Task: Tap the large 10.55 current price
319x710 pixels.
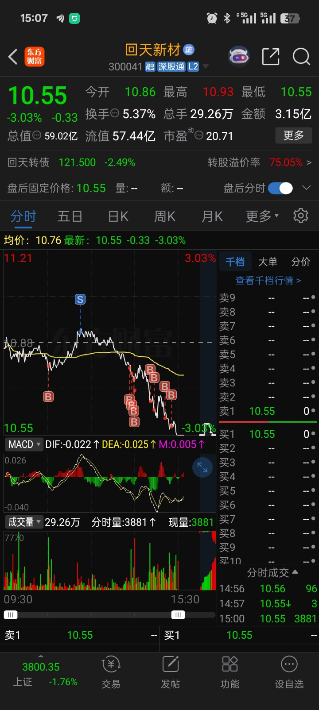Action: click(38, 96)
